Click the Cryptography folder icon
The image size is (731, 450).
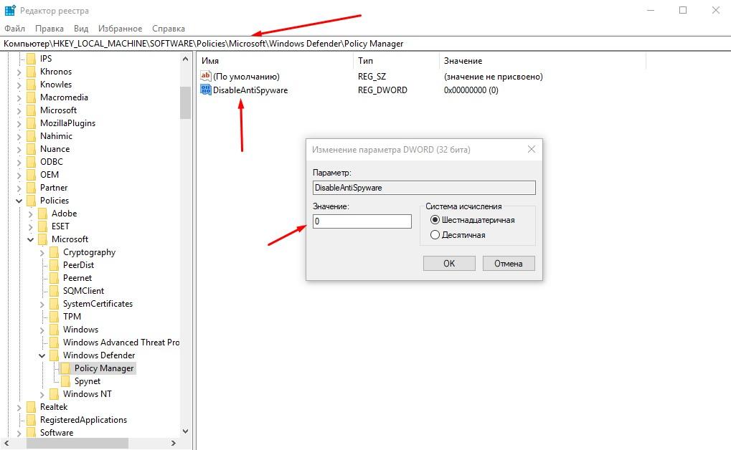[x=55, y=252]
